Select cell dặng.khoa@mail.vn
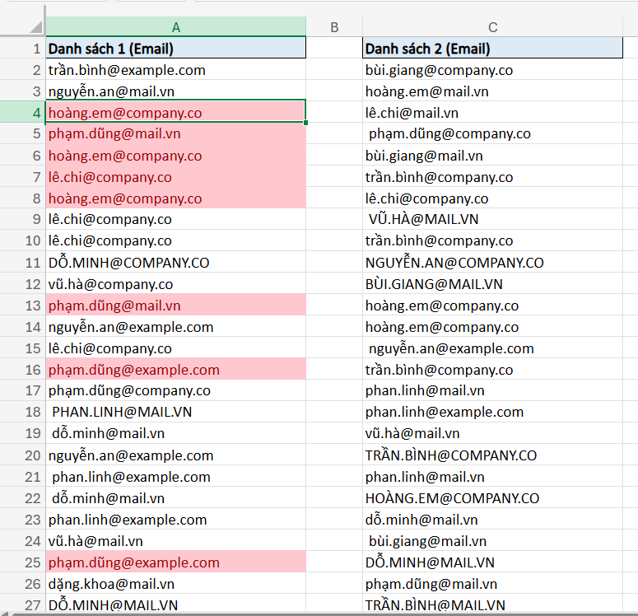Viewport: 638px width, 616px height. click(176, 584)
